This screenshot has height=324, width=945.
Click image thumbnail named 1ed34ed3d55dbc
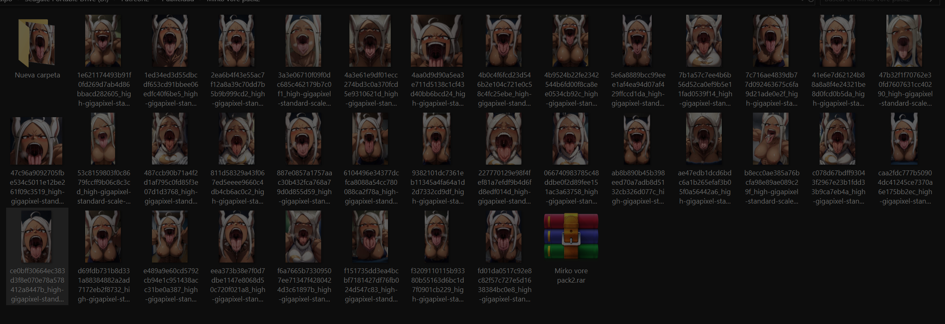[170, 41]
